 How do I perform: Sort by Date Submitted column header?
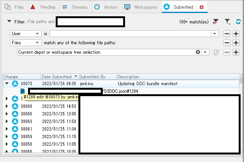point(59,76)
